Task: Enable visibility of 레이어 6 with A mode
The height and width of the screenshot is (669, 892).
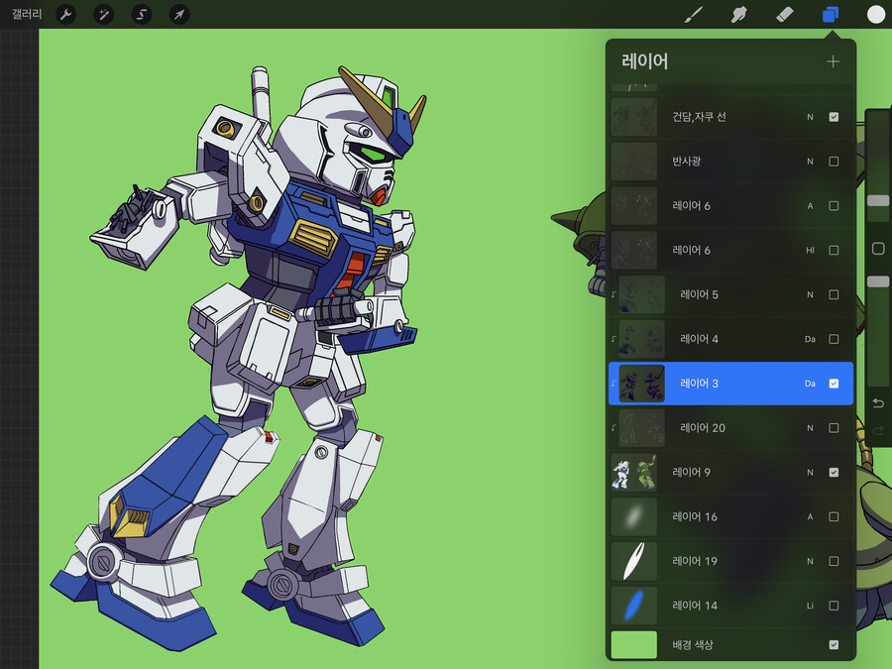Action: tap(834, 206)
